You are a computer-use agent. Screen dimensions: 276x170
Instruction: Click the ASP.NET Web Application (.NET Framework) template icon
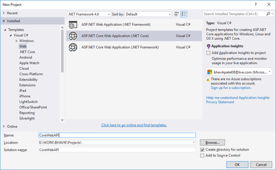point(73,25)
